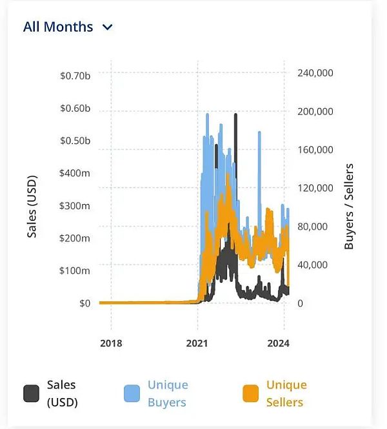387x429 pixels.
Task: Click the $0.70b y-axis label
Action: [x=75, y=76]
